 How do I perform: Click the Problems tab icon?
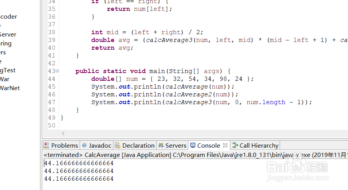point(46,145)
